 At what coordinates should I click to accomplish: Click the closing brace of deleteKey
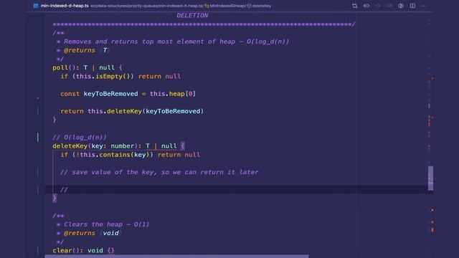pos(55,199)
